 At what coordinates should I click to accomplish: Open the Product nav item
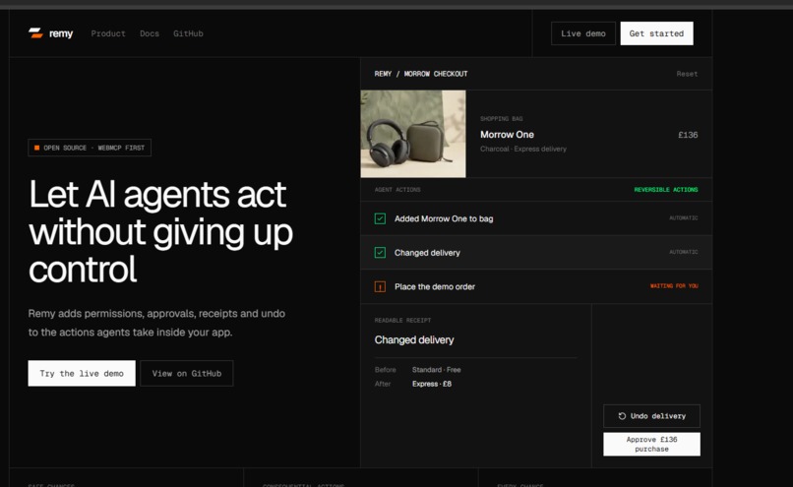point(108,33)
